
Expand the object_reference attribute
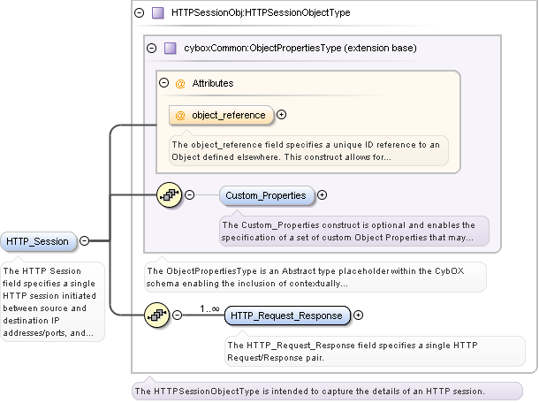click(282, 114)
